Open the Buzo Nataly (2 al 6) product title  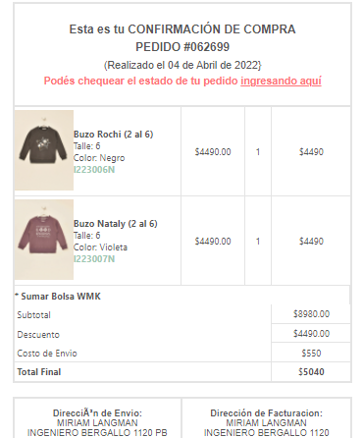click(x=116, y=224)
